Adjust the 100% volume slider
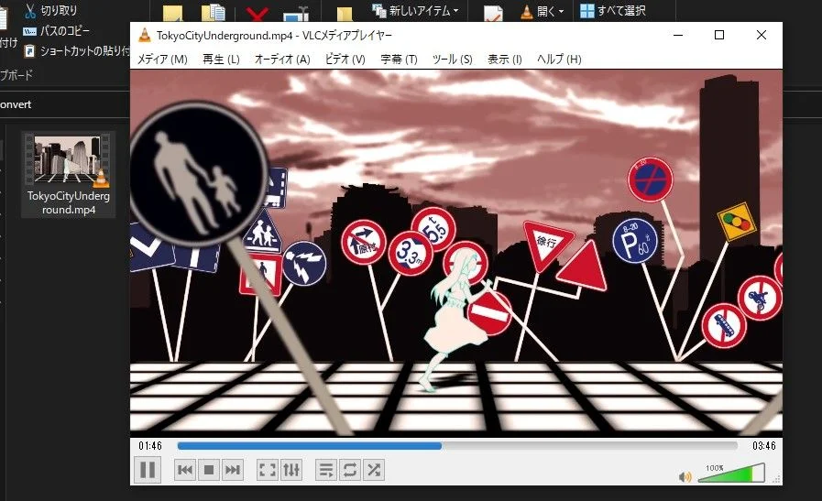822x501 pixels. 732,473
